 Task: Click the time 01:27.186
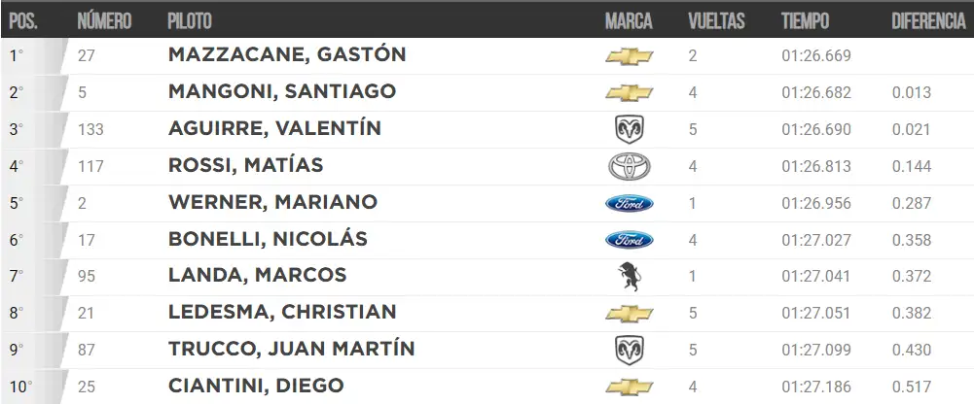816,387
